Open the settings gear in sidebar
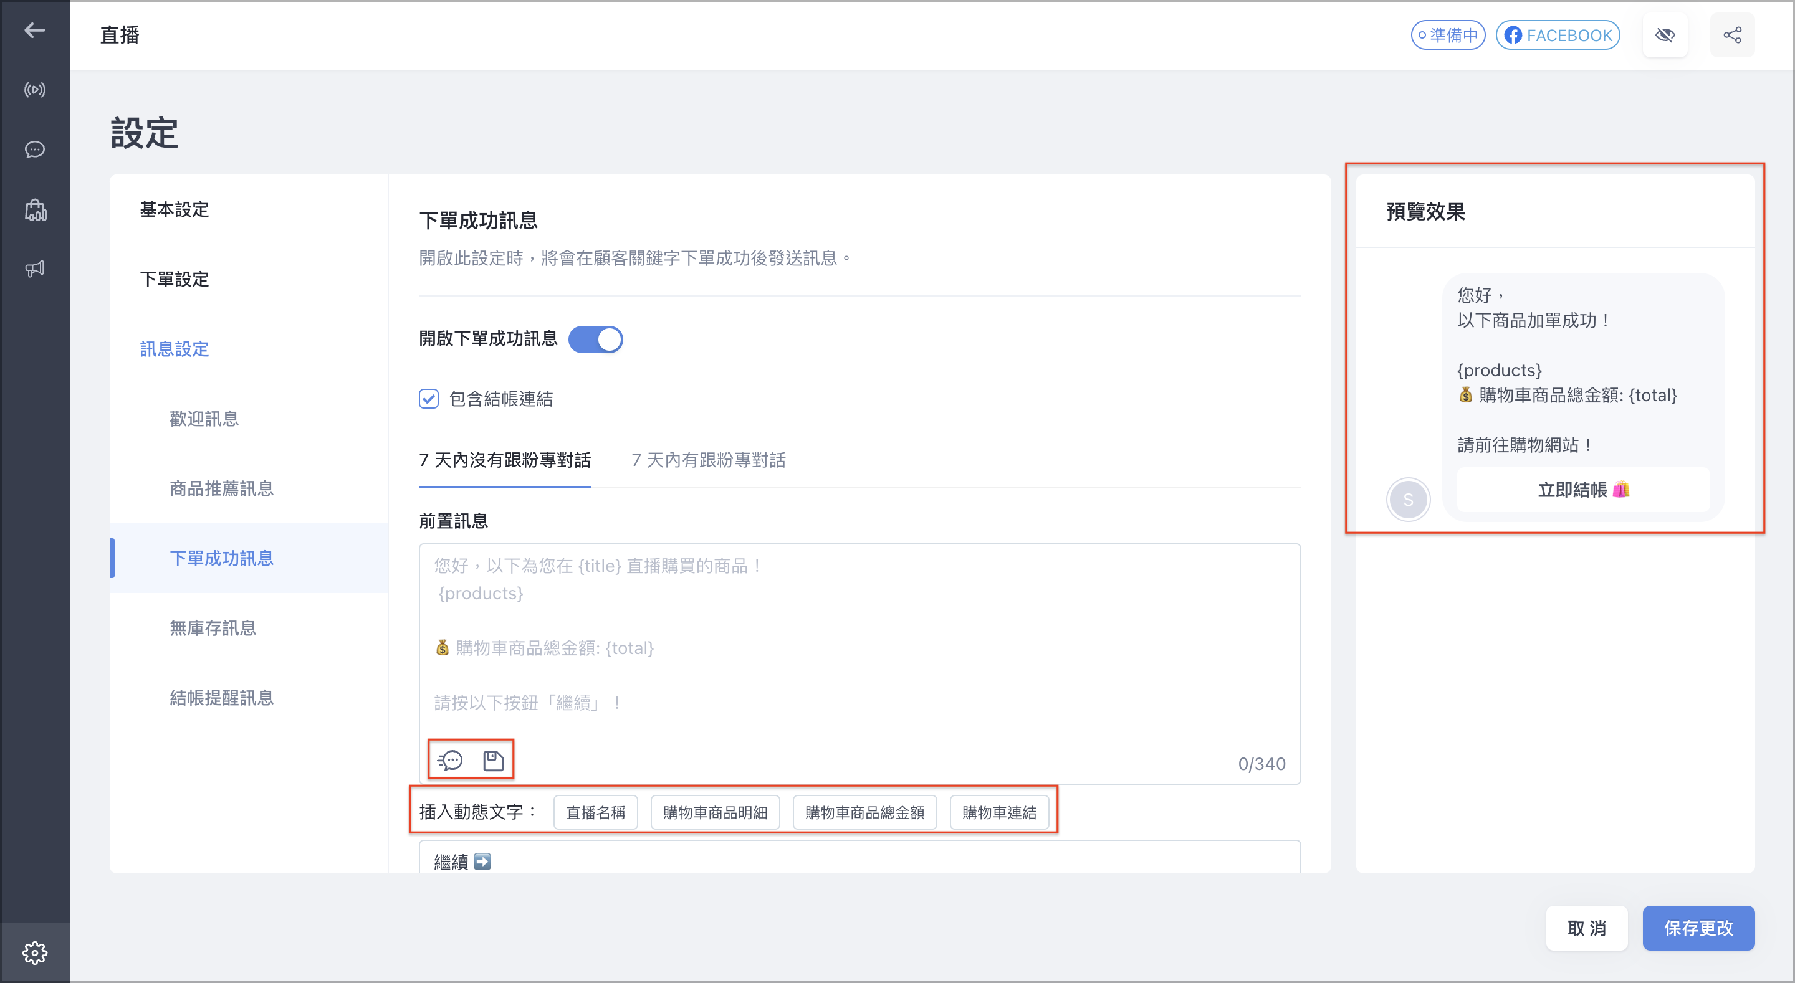This screenshot has height=983, width=1795. (x=35, y=952)
